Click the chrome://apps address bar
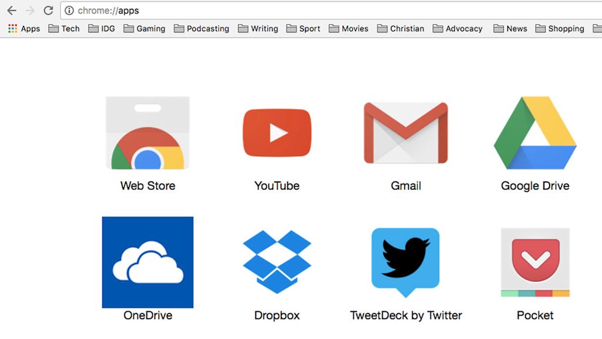The width and height of the screenshot is (602, 339). click(x=294, y=11)
